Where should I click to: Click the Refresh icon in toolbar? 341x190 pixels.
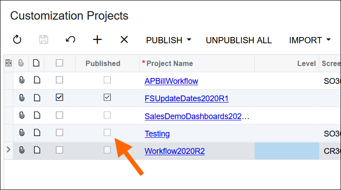(x=17, y=40)
